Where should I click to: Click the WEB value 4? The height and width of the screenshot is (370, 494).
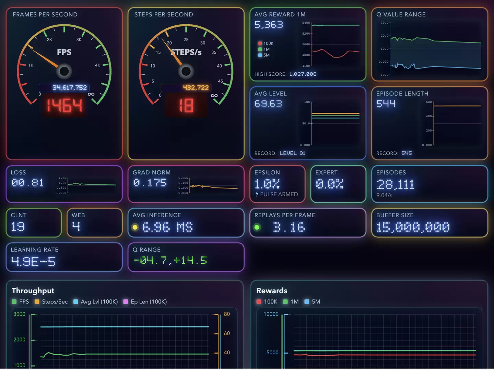pyautogui.click(x=76, y=226)
